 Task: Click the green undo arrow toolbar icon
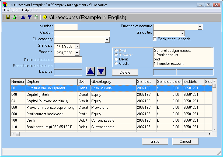pyautogui.click(x=15, y=17)
